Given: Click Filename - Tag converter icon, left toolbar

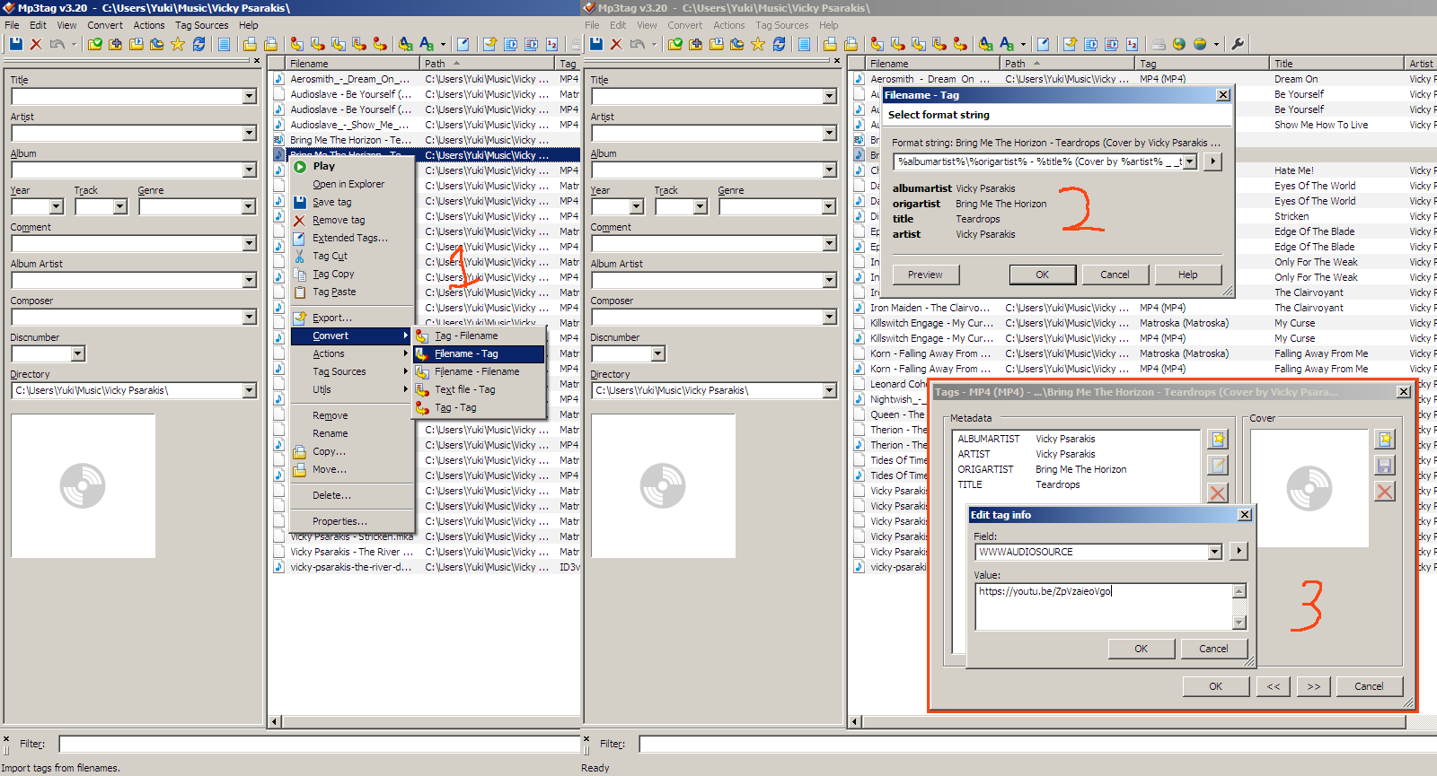Looking at the screenshot, I should tap(317, 44).
